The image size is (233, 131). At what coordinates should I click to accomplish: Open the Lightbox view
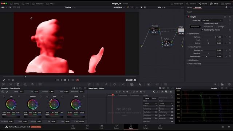pos(226,4)
